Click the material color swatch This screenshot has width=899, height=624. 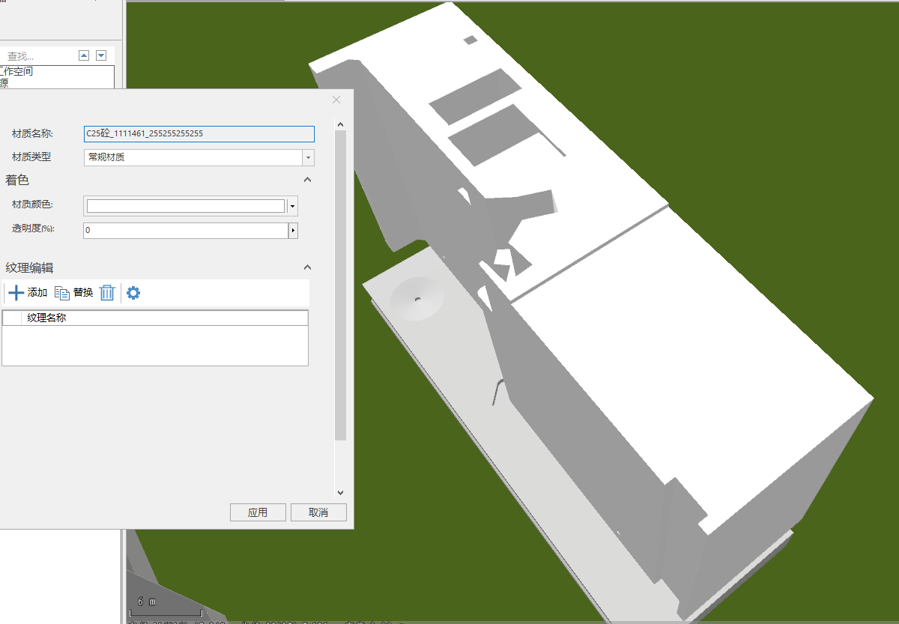point(186,206)
